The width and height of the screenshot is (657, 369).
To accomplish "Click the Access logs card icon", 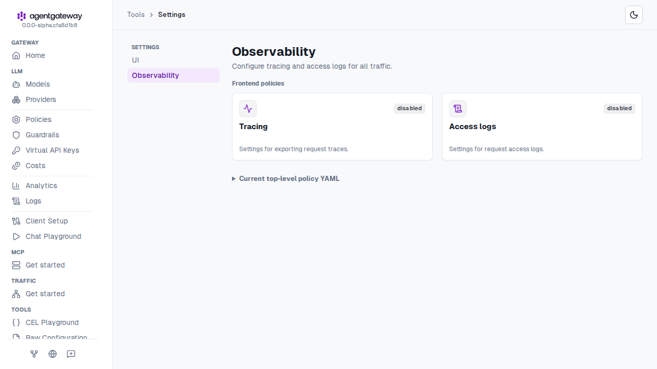I will pyautogui.click(x=458, y=109).
